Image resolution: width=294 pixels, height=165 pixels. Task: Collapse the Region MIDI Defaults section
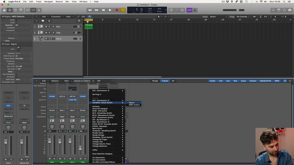click(x=3, y=16)
